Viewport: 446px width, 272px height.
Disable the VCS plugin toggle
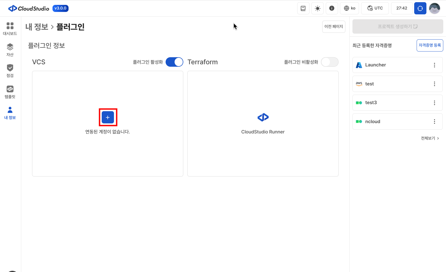[x=174, y=62]
